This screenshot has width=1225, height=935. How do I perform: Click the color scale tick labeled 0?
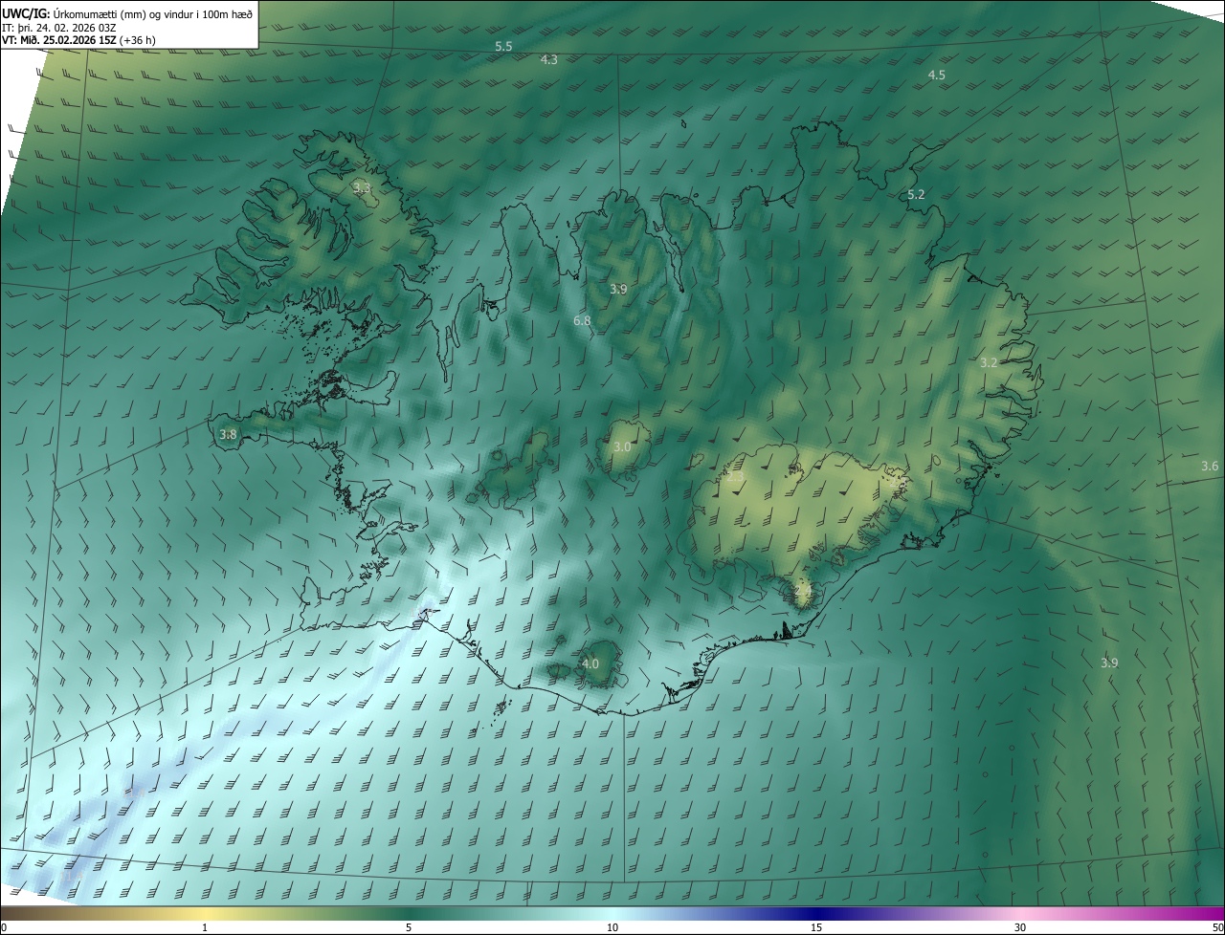tap(4, 927)
